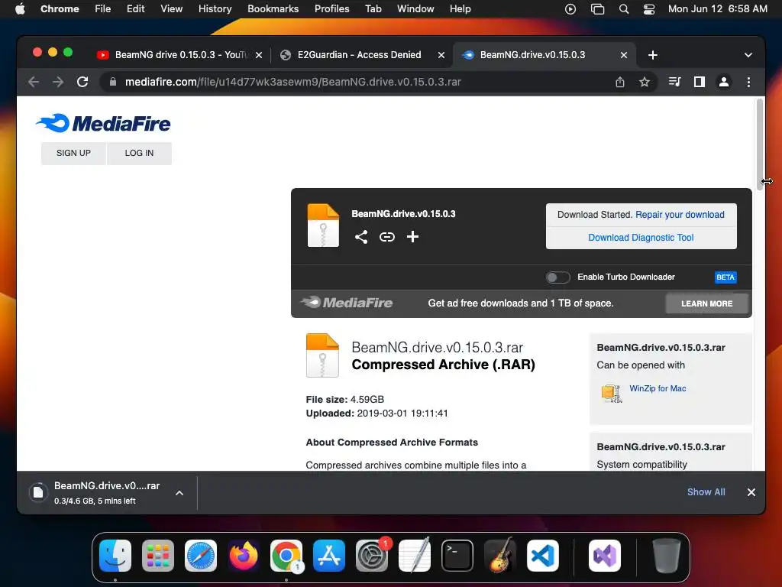Click the browser forward arrow

[x=58, y=82]
